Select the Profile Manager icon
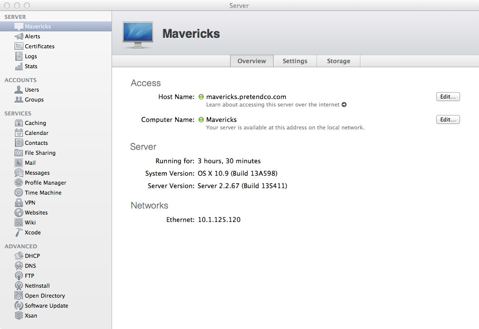 coord(18,183)
